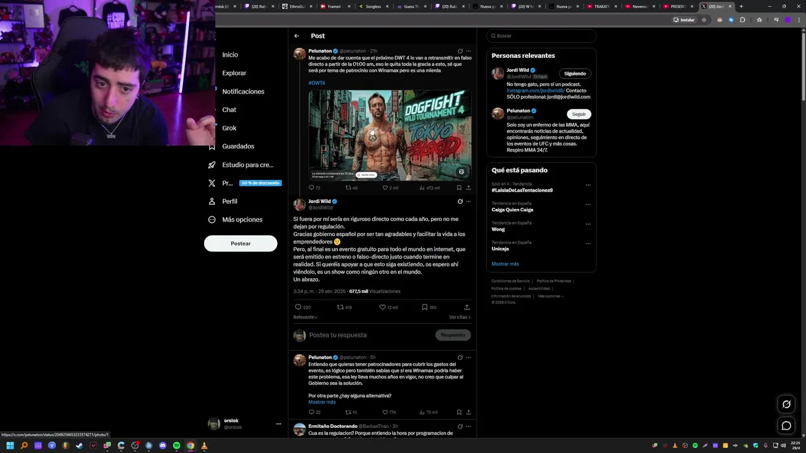The width and height of the screenshot is (806, 453).
Task: Open Grok in the sidebar
Action: click(x=229, y=128)
